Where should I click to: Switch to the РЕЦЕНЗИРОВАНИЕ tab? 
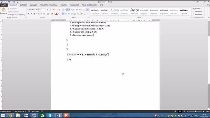pos(89,5)
